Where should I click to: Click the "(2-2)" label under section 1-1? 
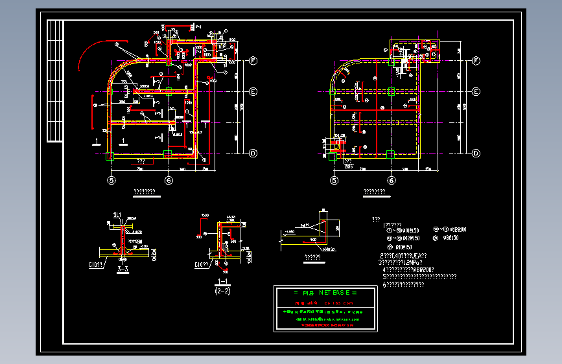(x=222, y=291)
